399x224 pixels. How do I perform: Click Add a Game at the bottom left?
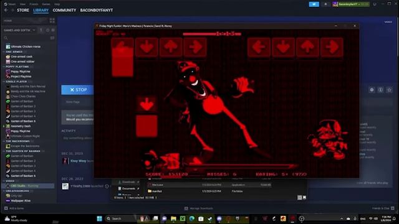click(14, 208)
